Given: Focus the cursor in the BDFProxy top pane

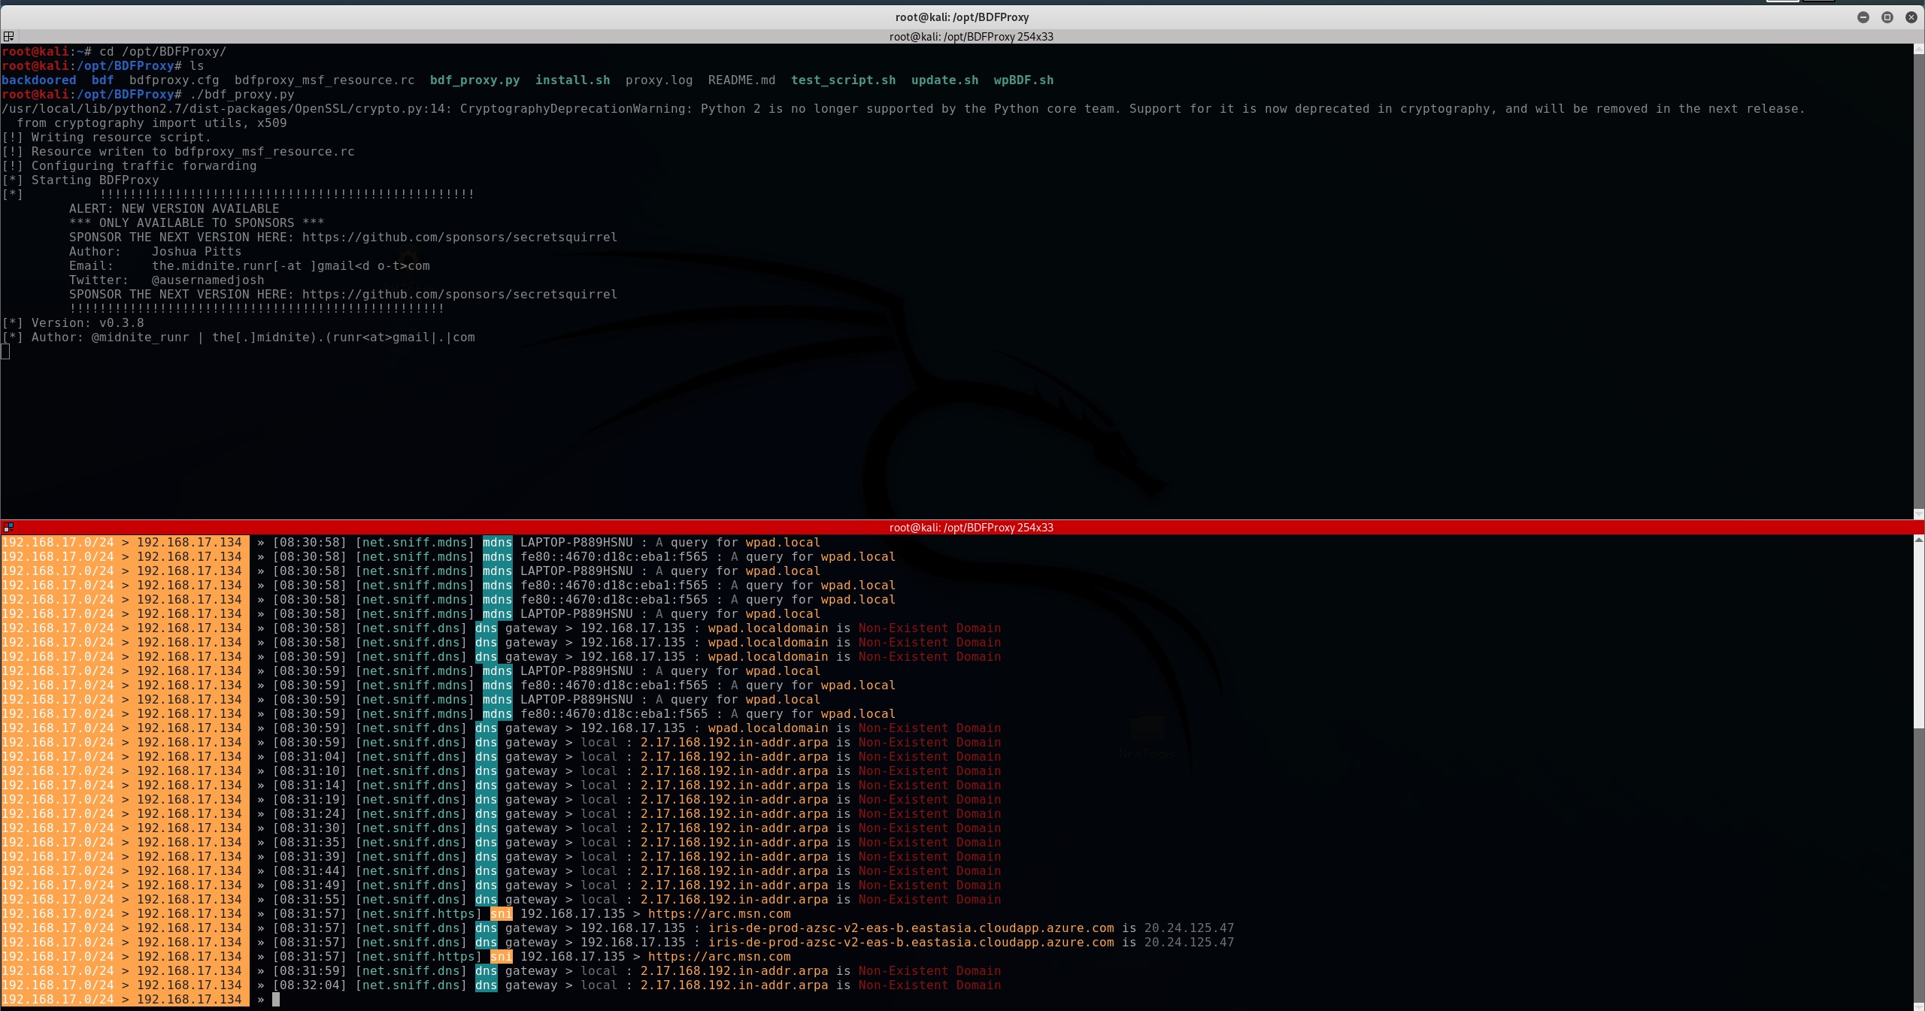Looking at the screenshot, I should 5,352.
